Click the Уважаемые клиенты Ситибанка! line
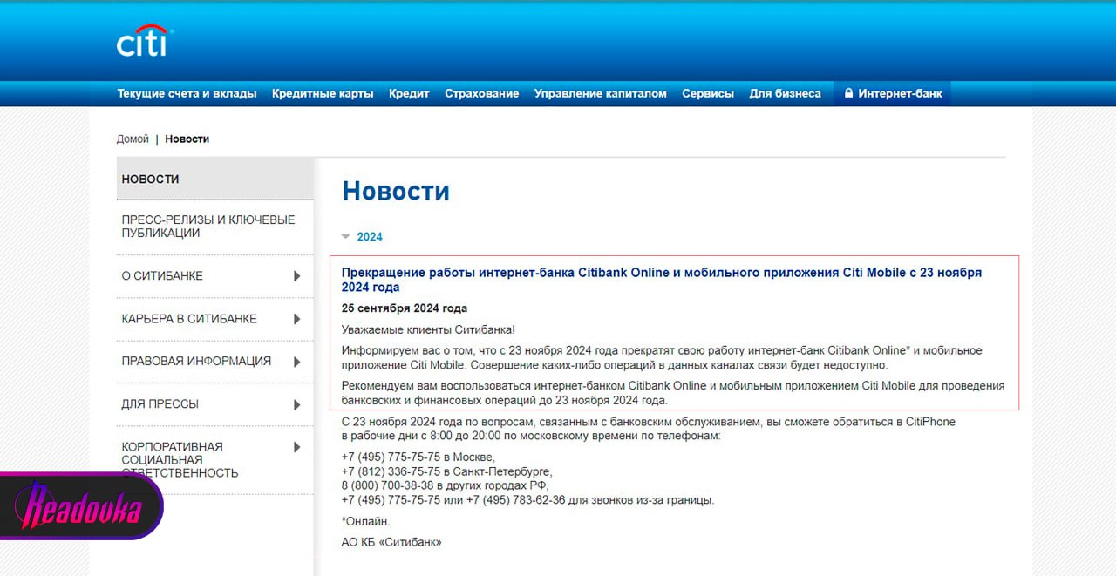The height and width of the screenshot is (576, 1116). 428,329
